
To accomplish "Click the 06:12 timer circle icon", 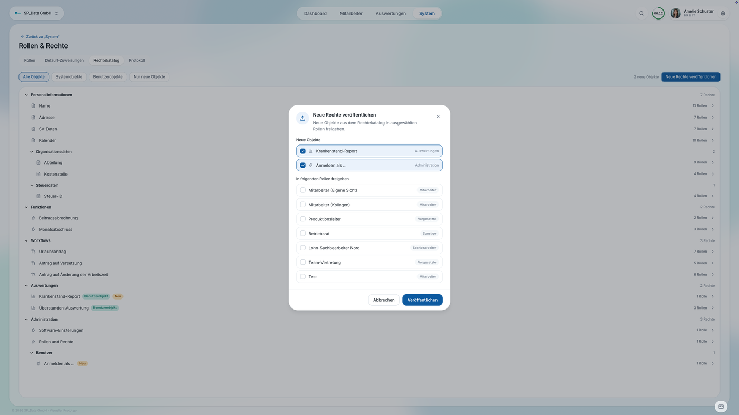I will pyautogui.click(x=658, y=13).
